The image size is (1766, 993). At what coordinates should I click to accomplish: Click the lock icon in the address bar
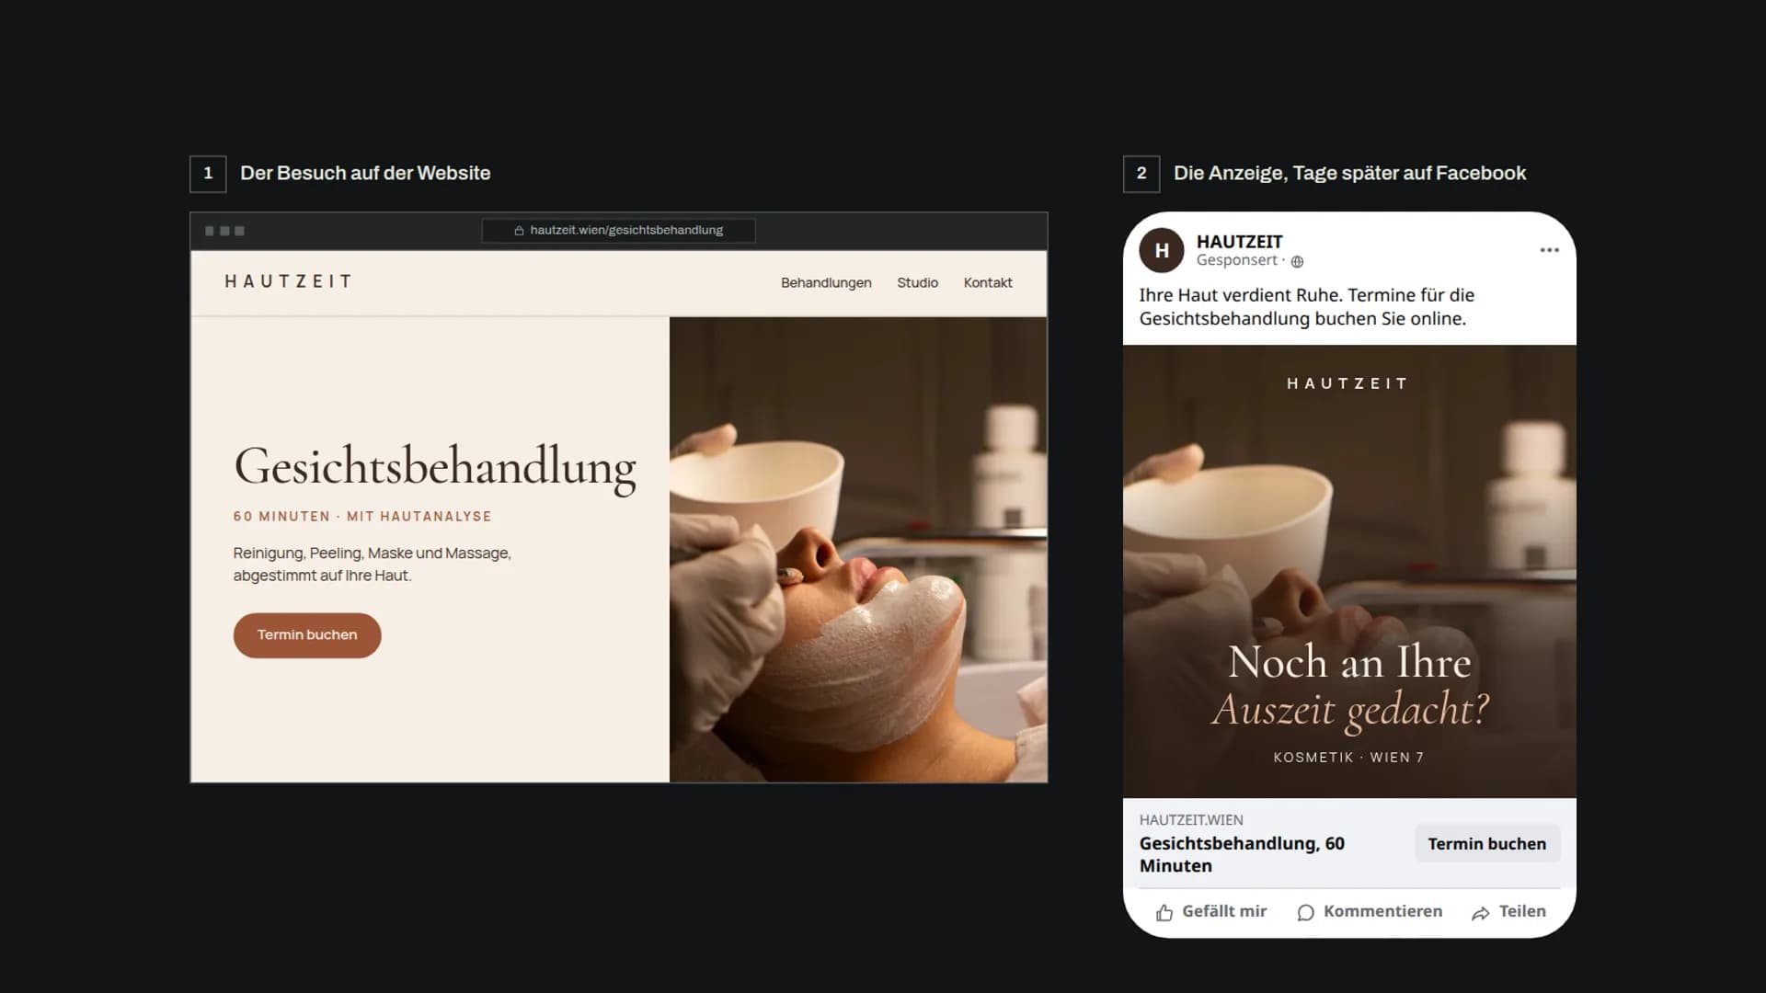coord(519,231)
